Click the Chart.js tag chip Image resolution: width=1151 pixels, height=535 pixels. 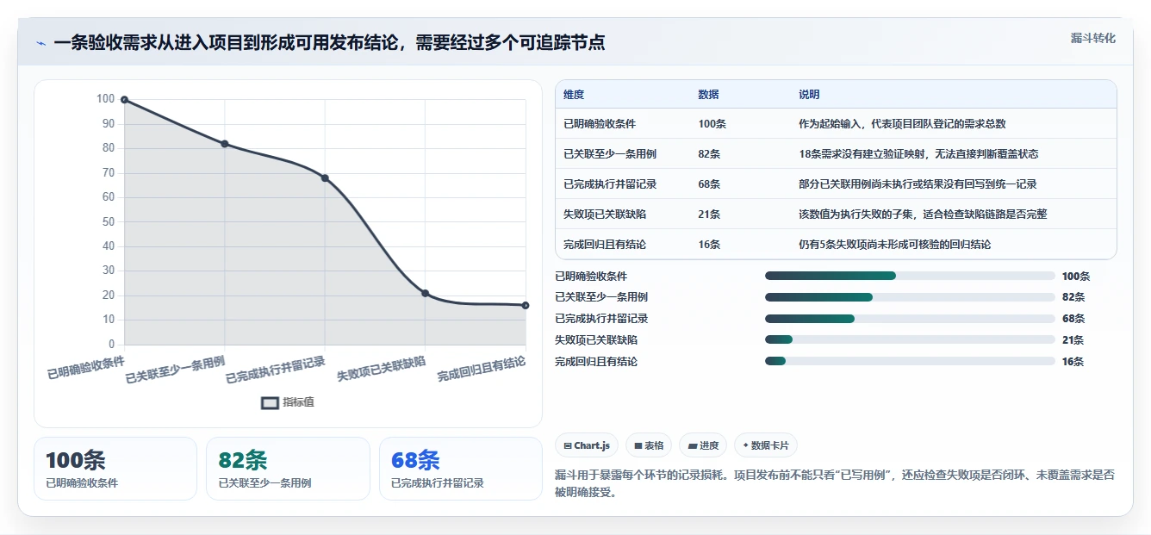(587, 445)
